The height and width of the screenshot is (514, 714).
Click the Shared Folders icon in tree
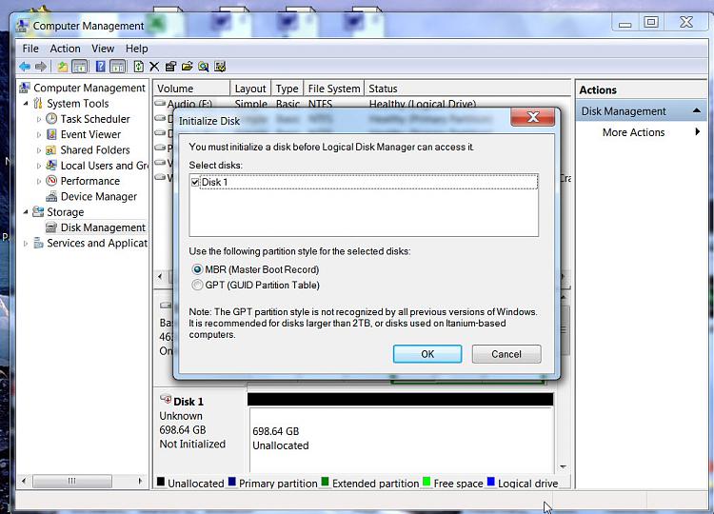(51, 149)
